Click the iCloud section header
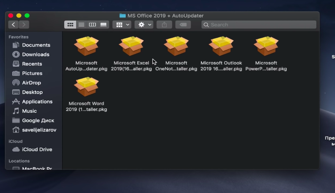The image size is (335, 193). pyautogui.click(x=15, y=141)
